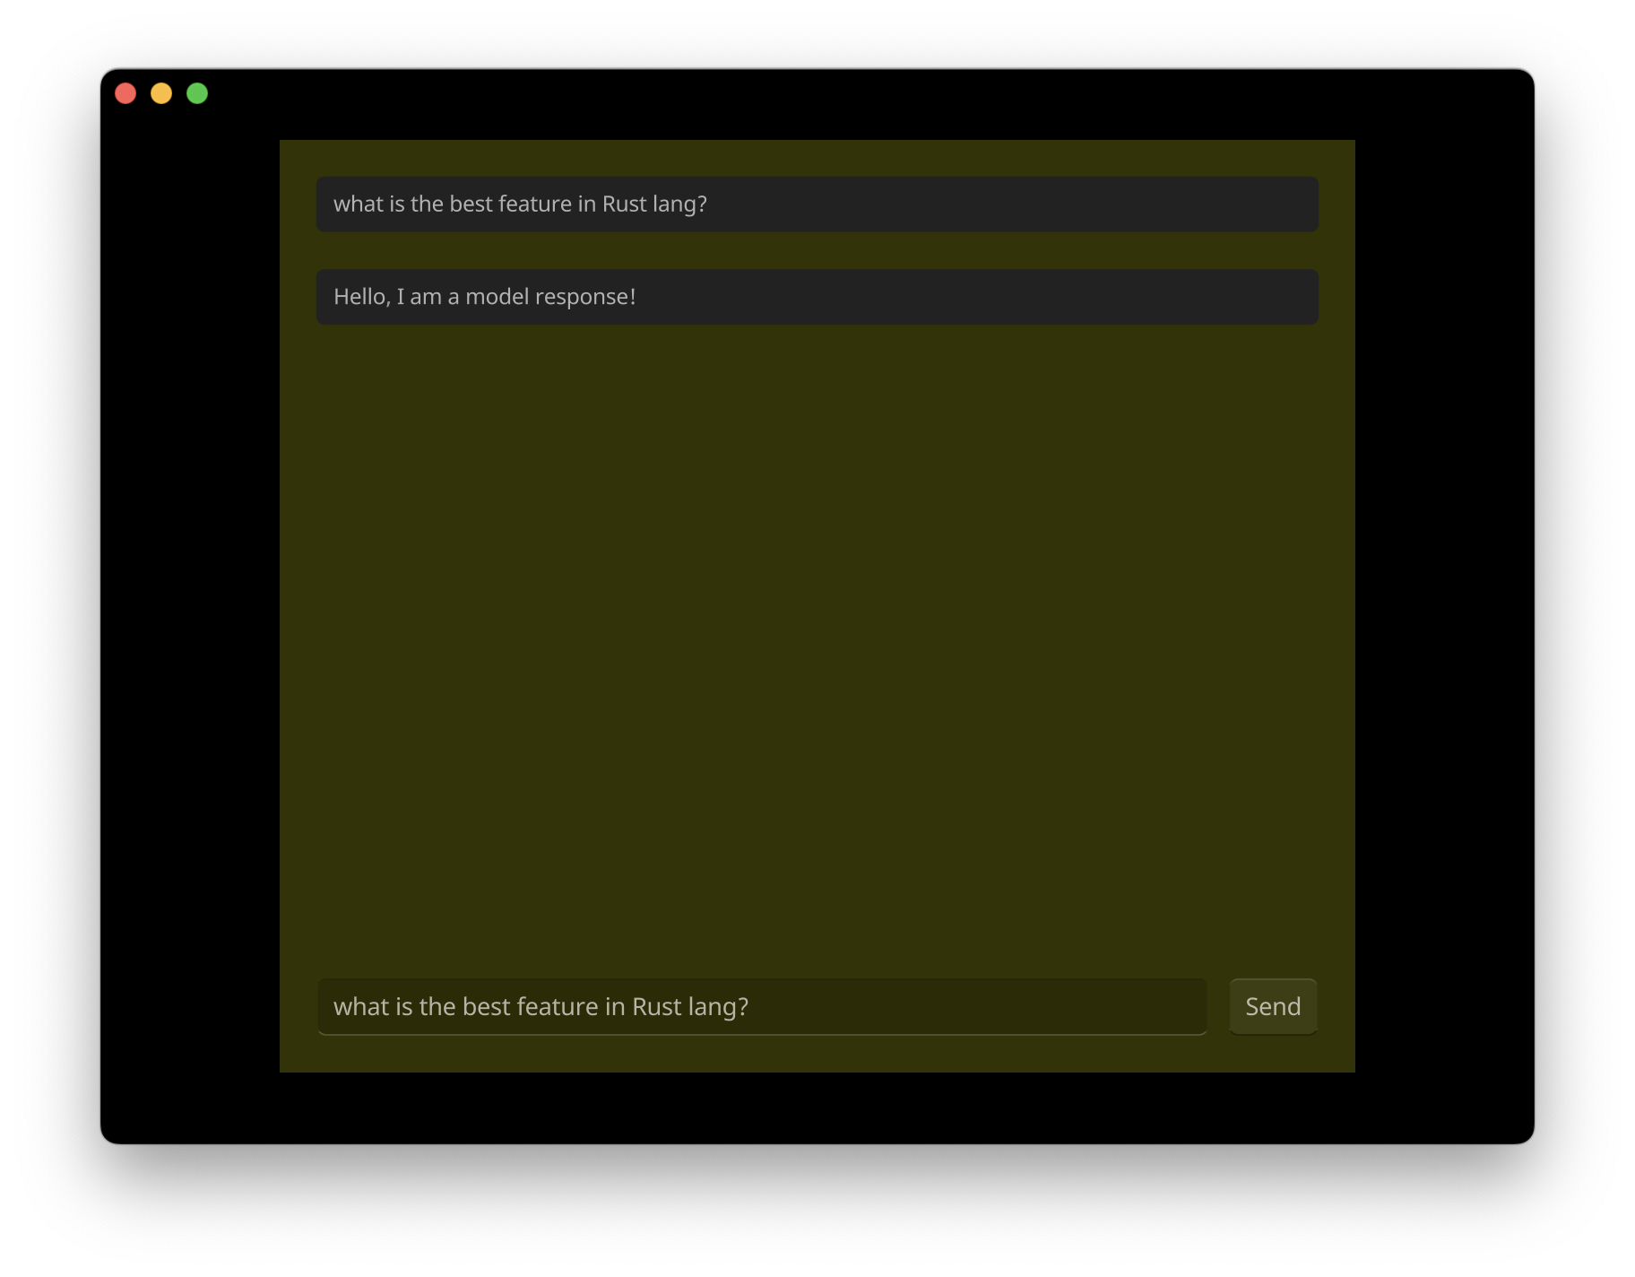Select the question message bubble at top
The height and width of the screenshot is (1277, 1635).
817,204
